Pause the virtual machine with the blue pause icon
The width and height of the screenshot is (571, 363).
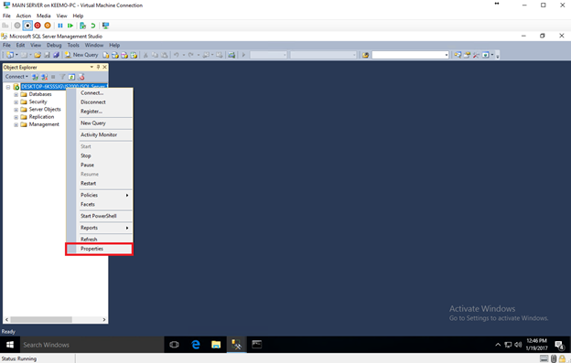(x=60, y=26)
